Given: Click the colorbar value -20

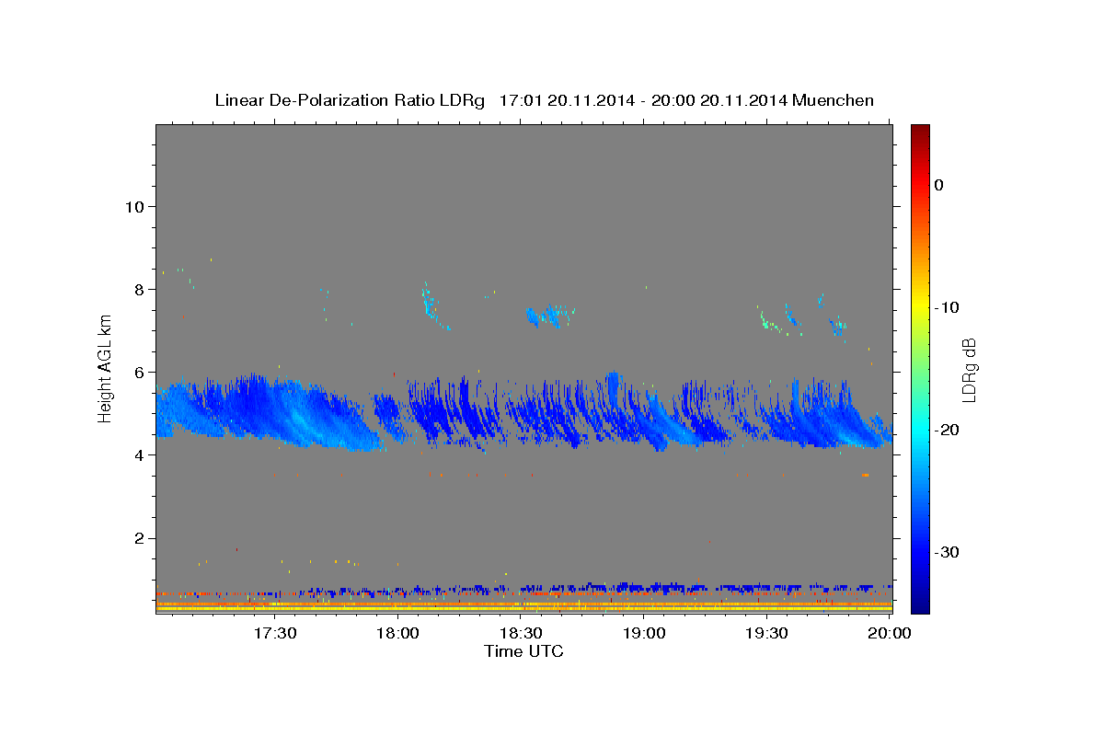Looking at the screenshot, I should [x=946, y=430].
